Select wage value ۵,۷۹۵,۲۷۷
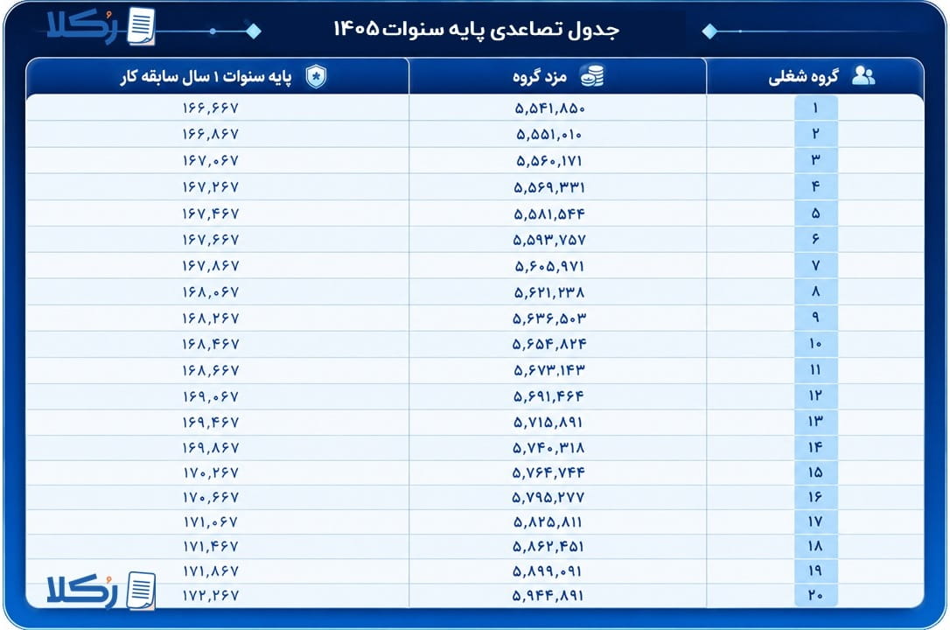Image resolution: width=950 pixels, height=630 pixels. click(x=548, y=497)
